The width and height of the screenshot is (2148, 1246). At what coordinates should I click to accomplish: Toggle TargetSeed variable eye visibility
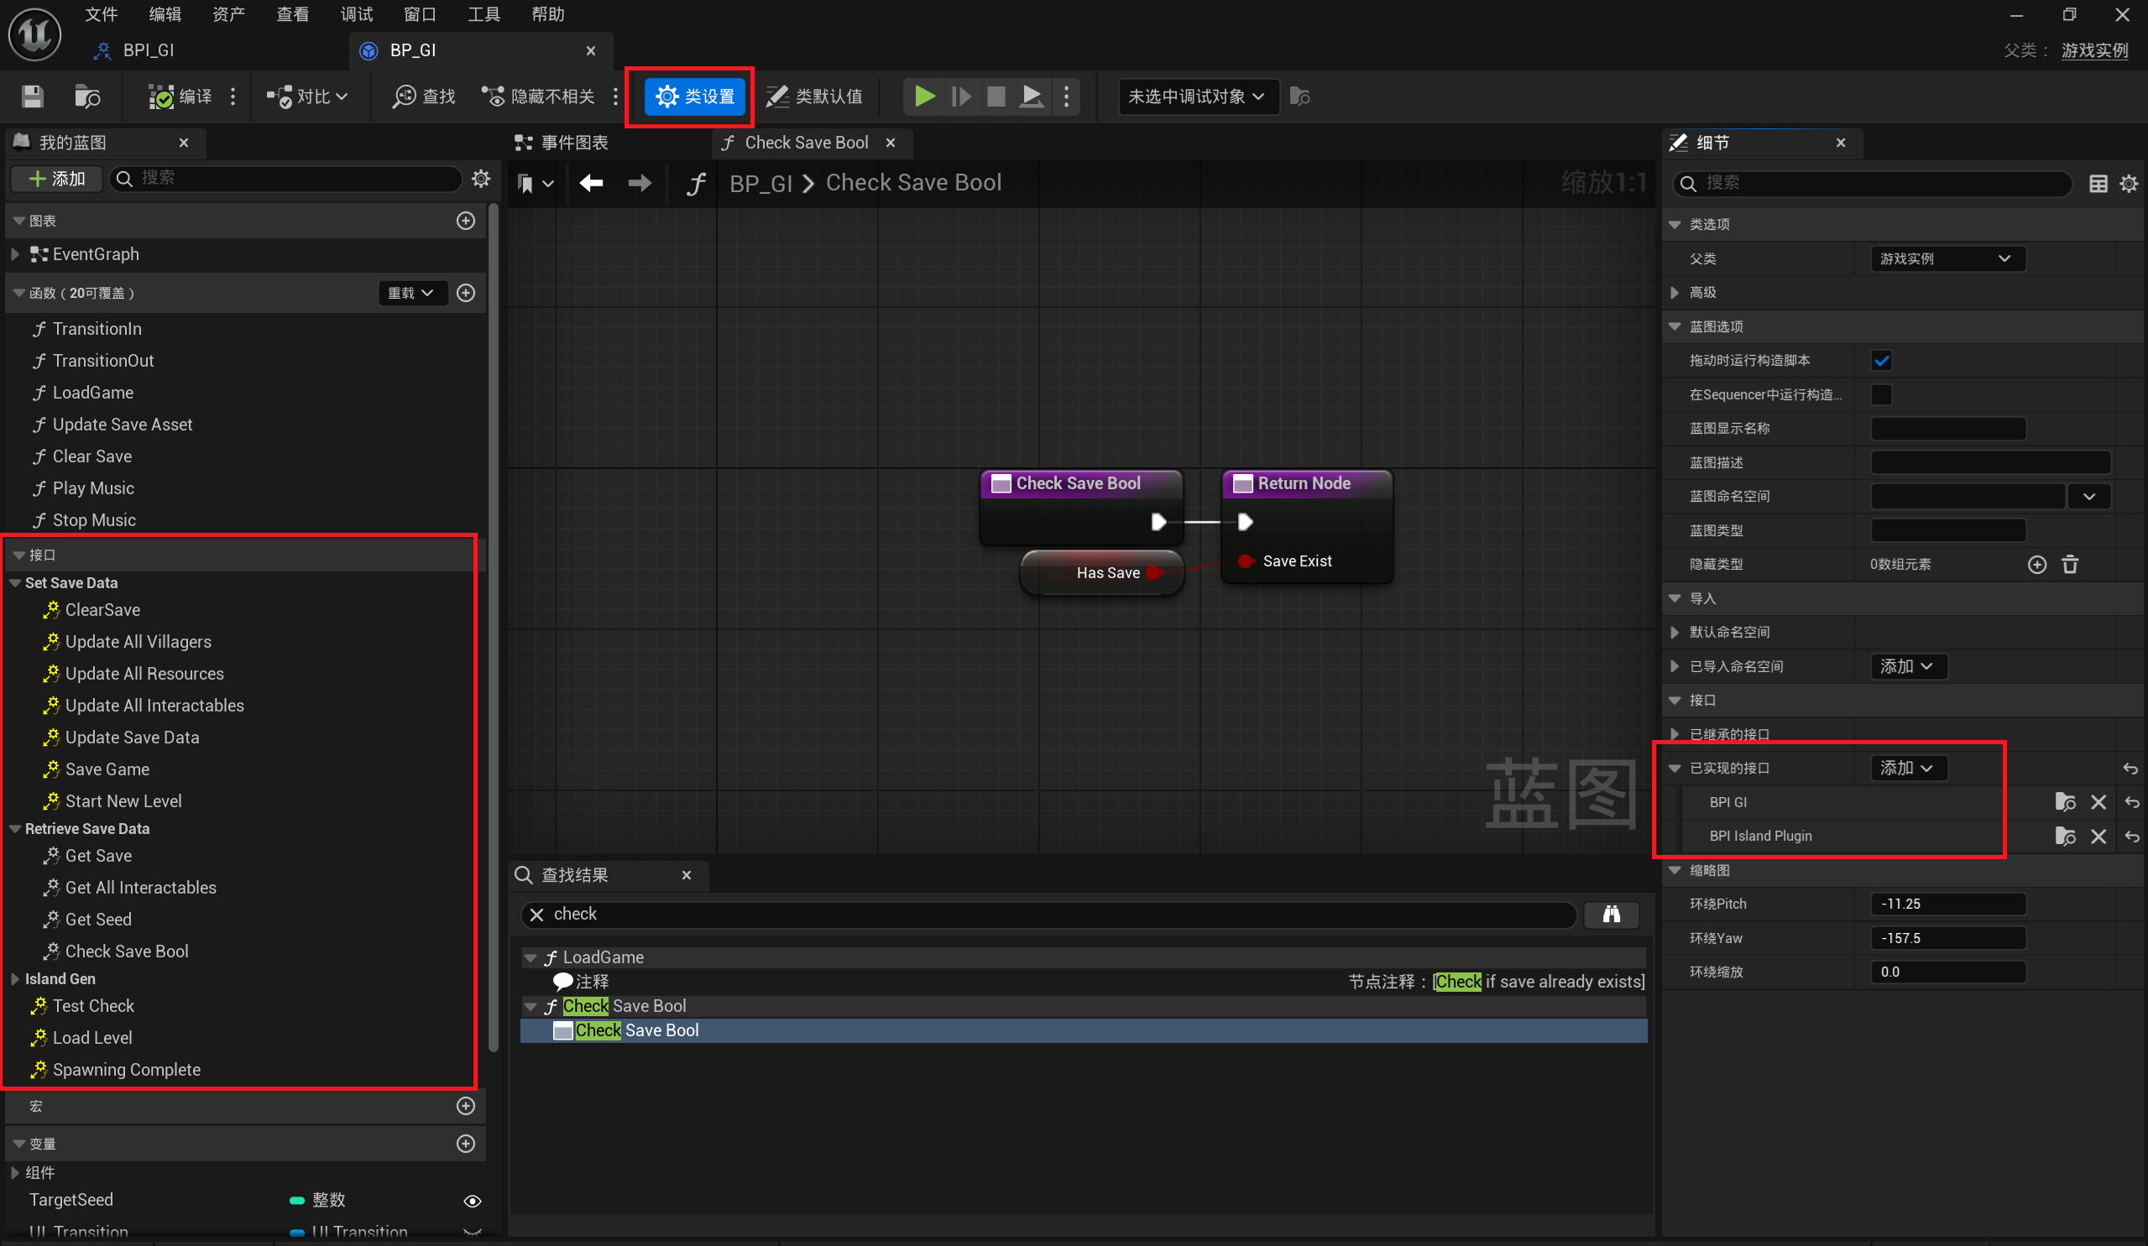click(x=473, y=1201)
